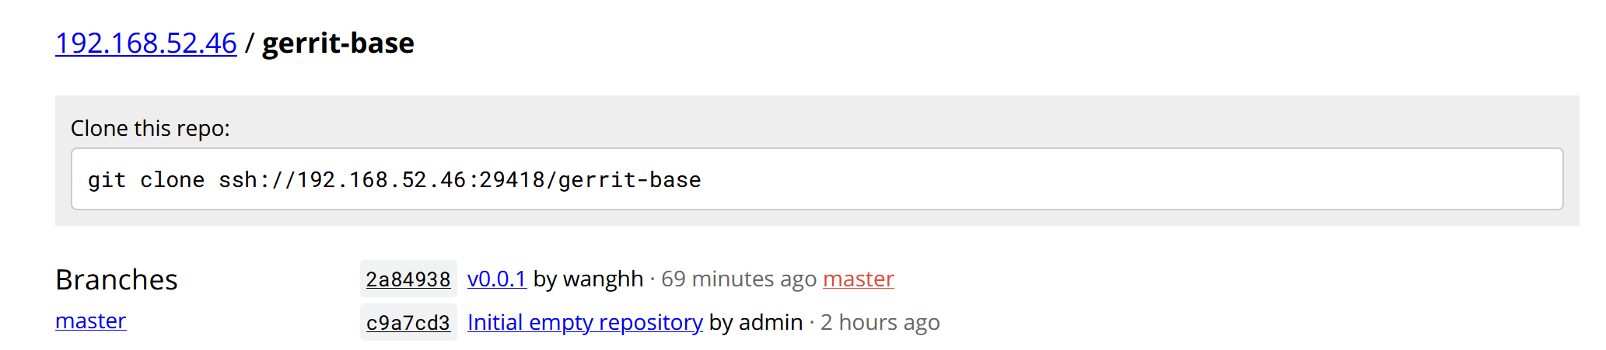Viewport: 1606px width, 350px height.
Task: Click port 29418 in the clone URL
Action: [x=512, y=180]
